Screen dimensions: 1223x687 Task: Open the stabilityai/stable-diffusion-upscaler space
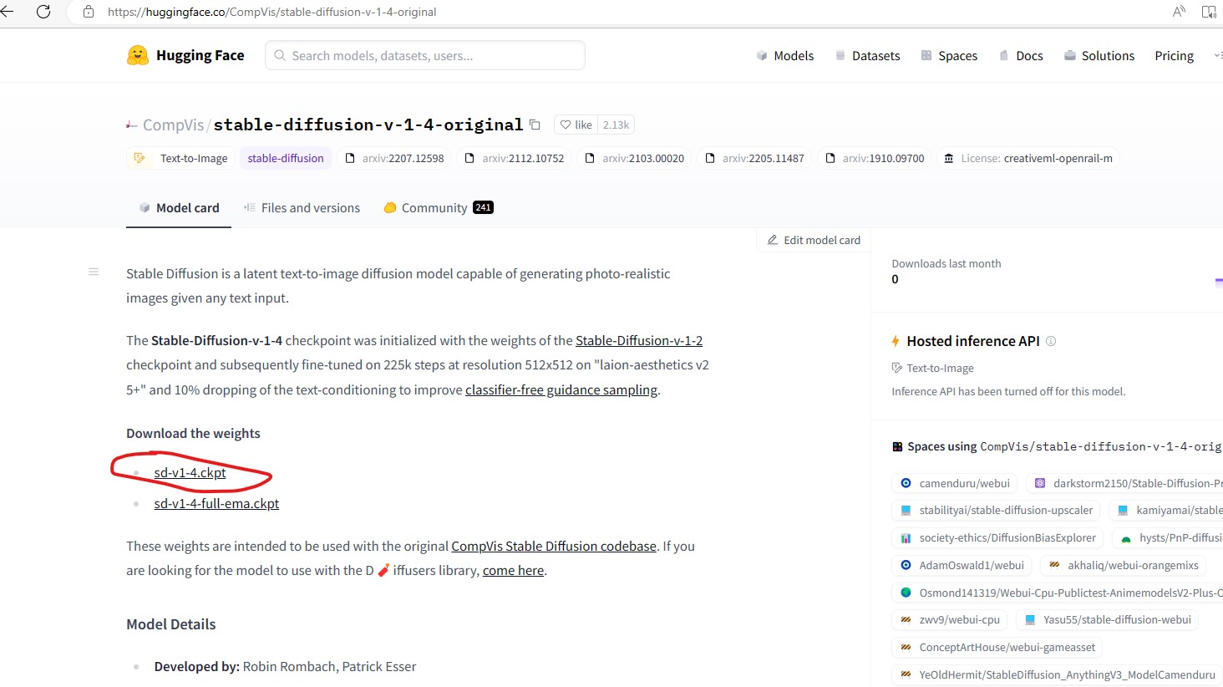coord(997,510)
